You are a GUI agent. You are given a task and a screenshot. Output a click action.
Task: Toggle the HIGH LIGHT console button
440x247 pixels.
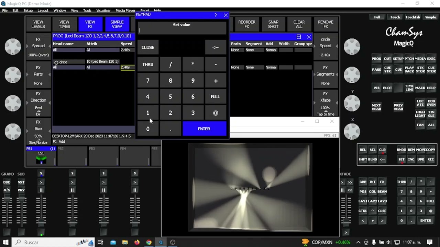click(420, 114)
